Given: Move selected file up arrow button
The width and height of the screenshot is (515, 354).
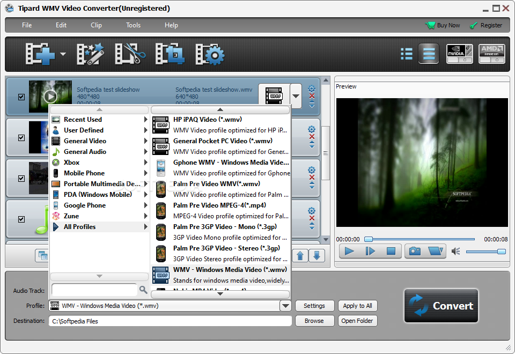Looking at the screenshot, I should [x=300, y=255].
